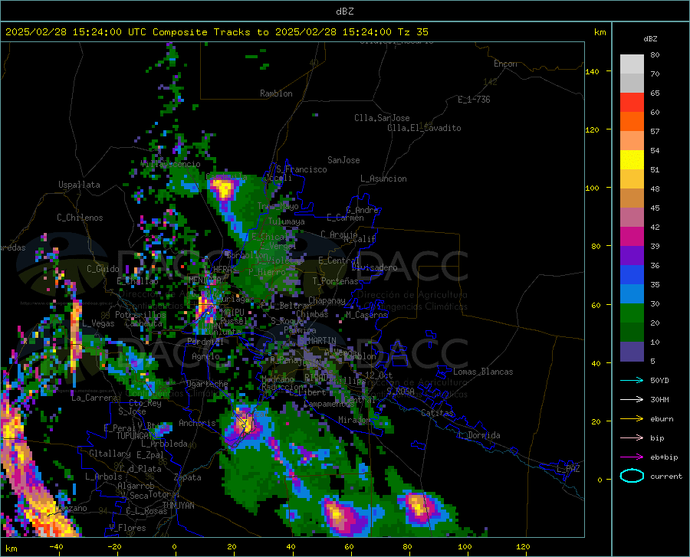Click the 'Composite Tracks to' header text
Screen dimensions: 690x557
(210, 32)
